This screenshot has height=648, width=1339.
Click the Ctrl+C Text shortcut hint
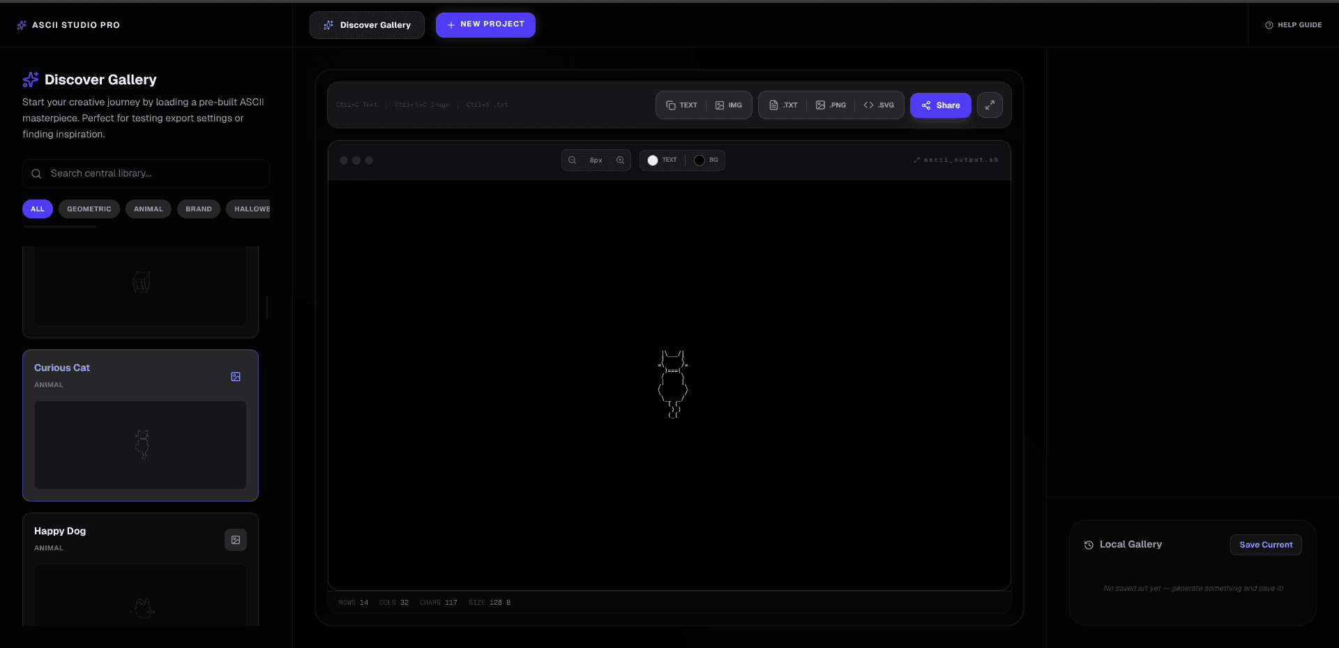point(356,105)
